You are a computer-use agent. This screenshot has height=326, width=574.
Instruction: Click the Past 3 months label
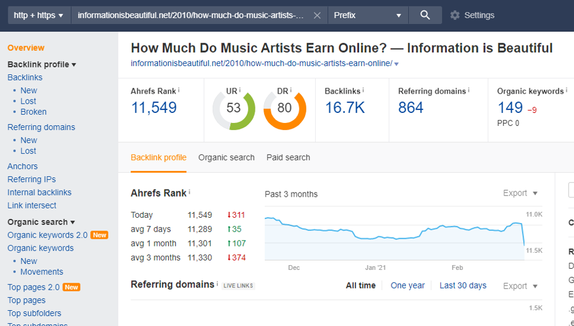pos(291,194)
